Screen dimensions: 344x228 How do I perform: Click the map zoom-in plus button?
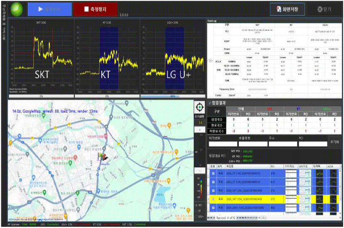tap(200, 130)
